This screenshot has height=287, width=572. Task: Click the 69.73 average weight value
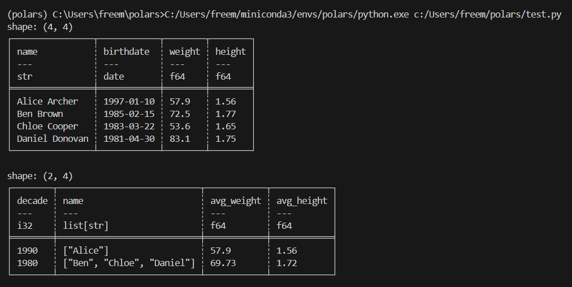tap(223, 263)
